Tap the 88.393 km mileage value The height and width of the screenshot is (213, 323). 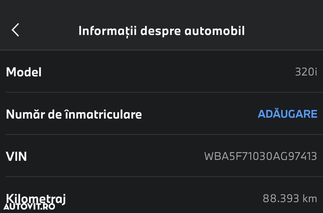(290, 198)
